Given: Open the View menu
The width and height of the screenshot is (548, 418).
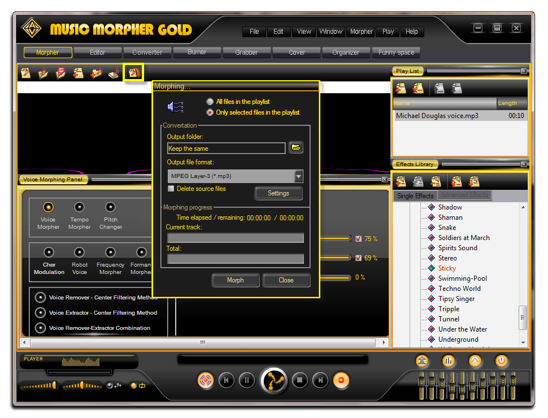Looking at the screenshot, I should click(x=304, y=32).
